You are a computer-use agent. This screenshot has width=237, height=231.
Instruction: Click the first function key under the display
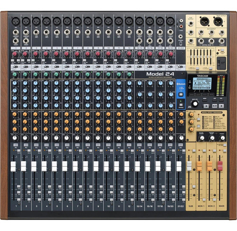191,94
